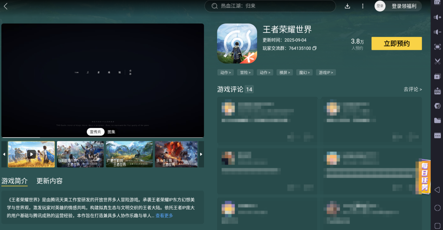Click 去评论 to write a review

[x=413, y=89]
